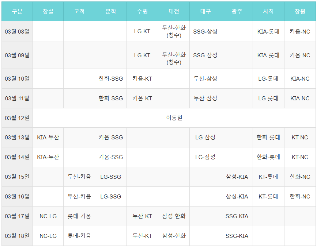Select the 03월 15일 date cell
317x247 pixels.
tap(17, 177)
